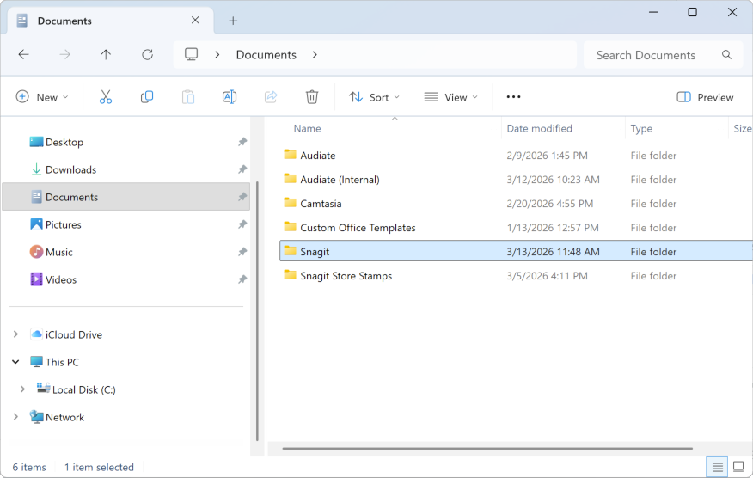Click the Copy icon in toolbar

tap(147, 97)
